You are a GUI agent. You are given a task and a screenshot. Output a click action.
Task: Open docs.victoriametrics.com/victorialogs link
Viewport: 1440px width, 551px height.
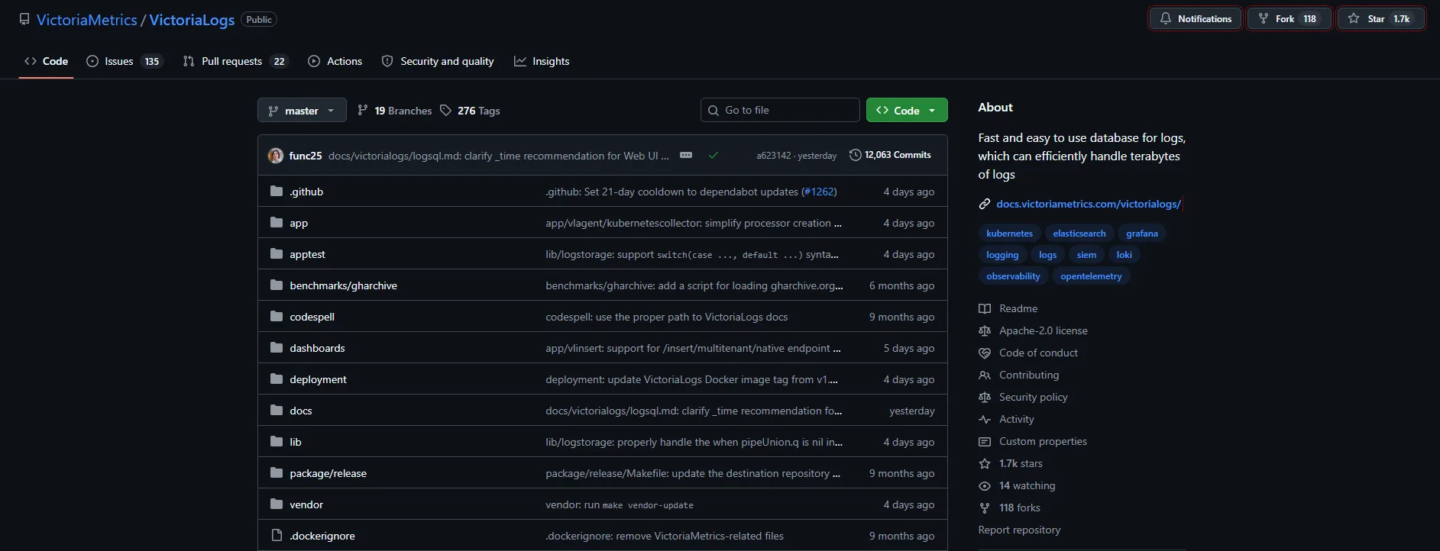click(x=1088, y=204)
